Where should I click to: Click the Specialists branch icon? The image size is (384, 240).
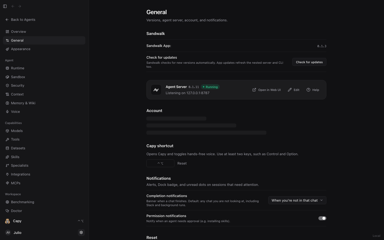click(x=7, y=166)
